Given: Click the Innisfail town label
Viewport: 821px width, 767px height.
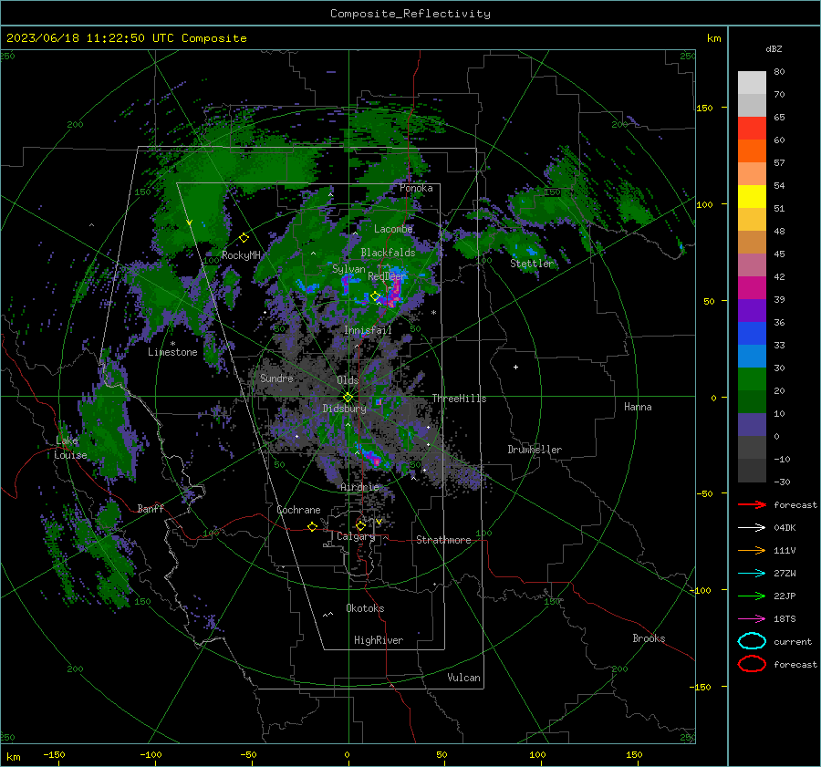Looking at the screenshot, I should [368, 330].
